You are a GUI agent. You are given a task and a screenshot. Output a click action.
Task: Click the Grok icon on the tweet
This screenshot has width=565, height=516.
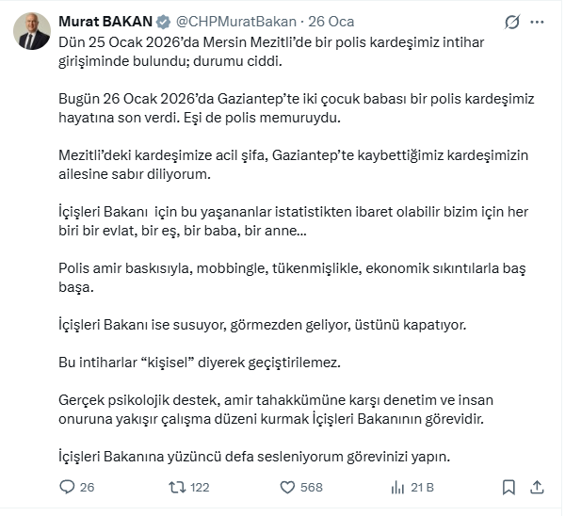click(512, 22)
